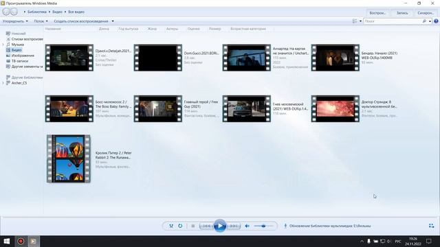Select the Archer_C5 library

click(16, 83)
